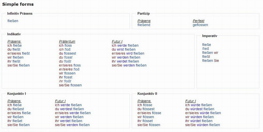
Task: Open the word wirst in 'du wirst fließen'
Action: 120,49
